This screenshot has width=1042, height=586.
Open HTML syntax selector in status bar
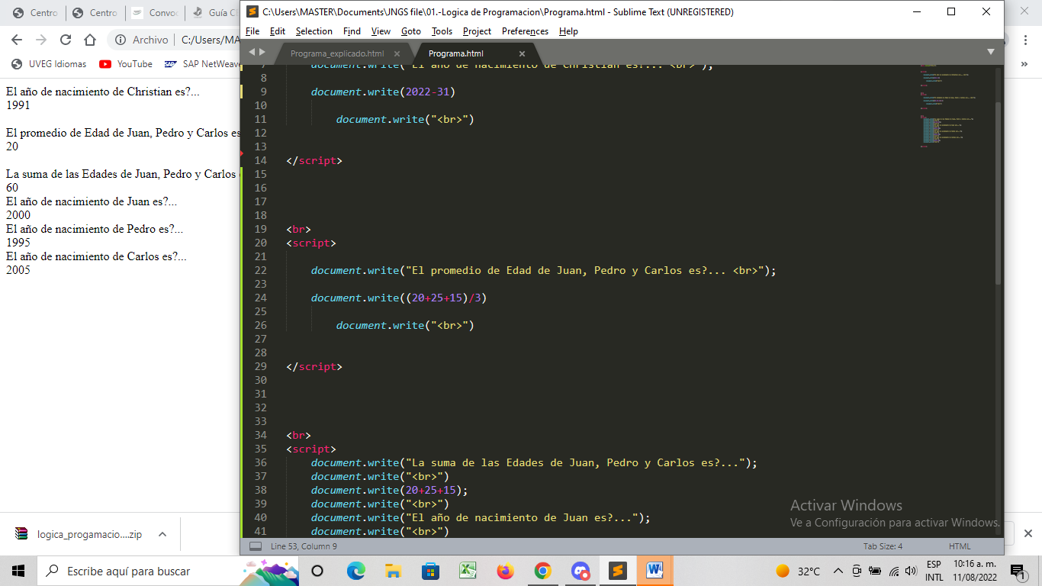pos(960,546)
